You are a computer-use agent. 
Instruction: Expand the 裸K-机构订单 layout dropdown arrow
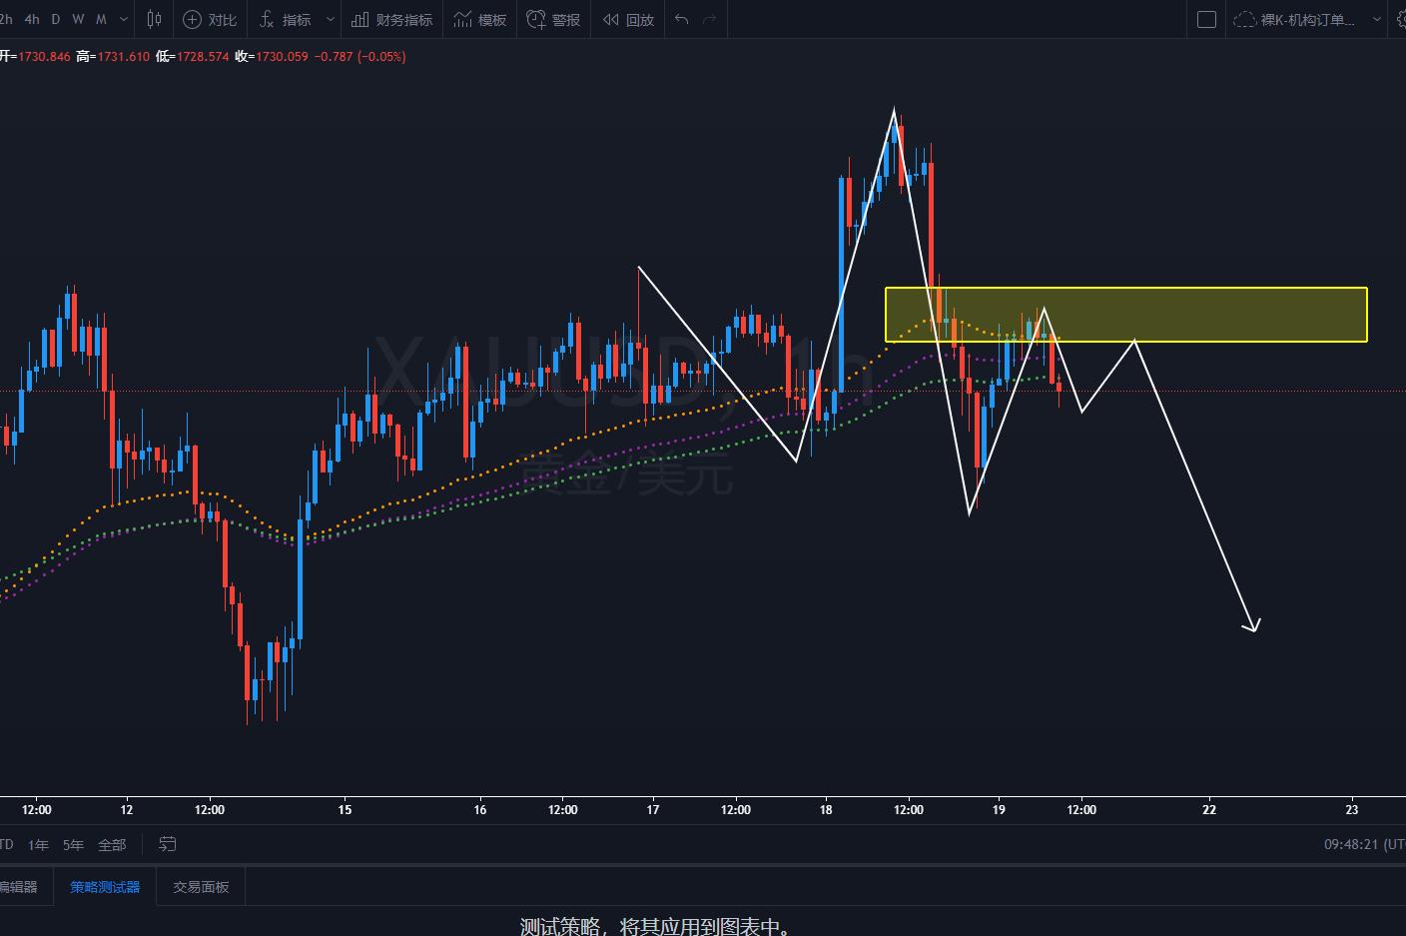[x=1377, y=19]
